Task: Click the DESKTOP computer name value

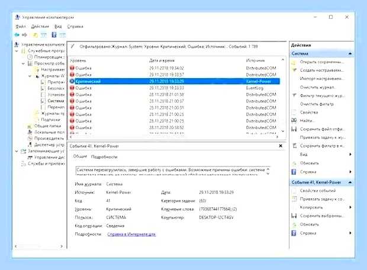Action: pyautogui.click(x=216, y=217)
